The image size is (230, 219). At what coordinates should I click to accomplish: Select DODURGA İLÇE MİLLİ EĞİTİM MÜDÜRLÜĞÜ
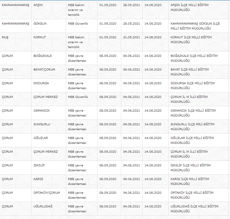click(x=193, y=85)
